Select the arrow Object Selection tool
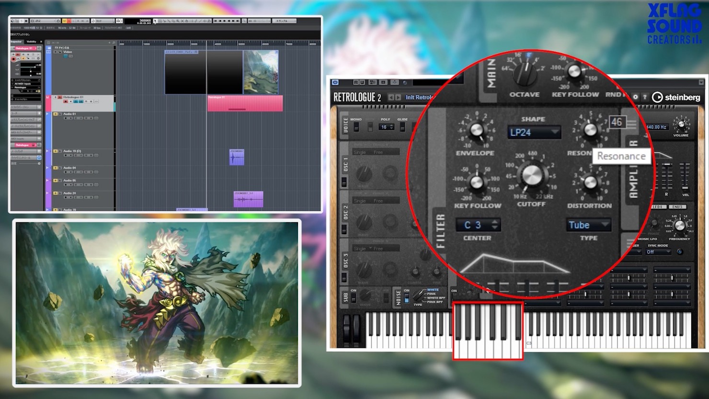 click(156, 21)
